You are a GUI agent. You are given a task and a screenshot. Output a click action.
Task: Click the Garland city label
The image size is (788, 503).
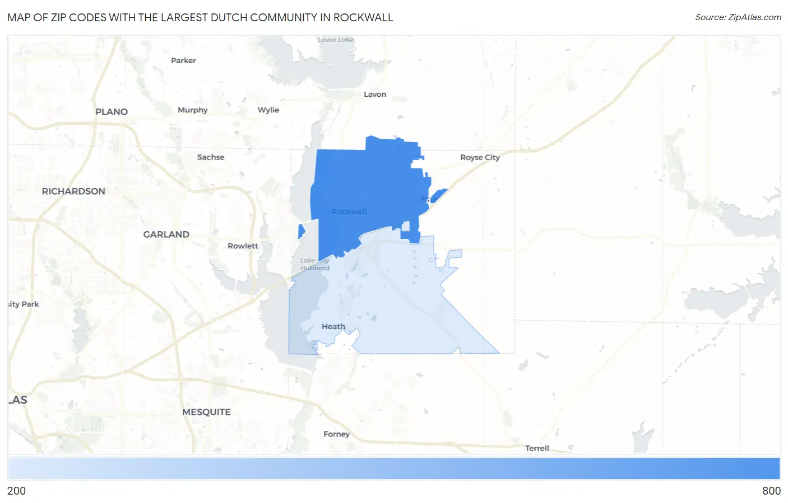pos(166,234)
